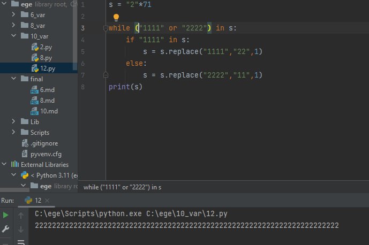The image size is (369, 245).
Task: Click project tree vertical scrollbar
Action: [x=75, y=35]
